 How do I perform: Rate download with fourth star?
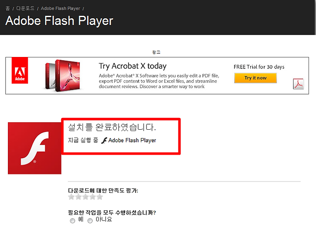point(93,197)
